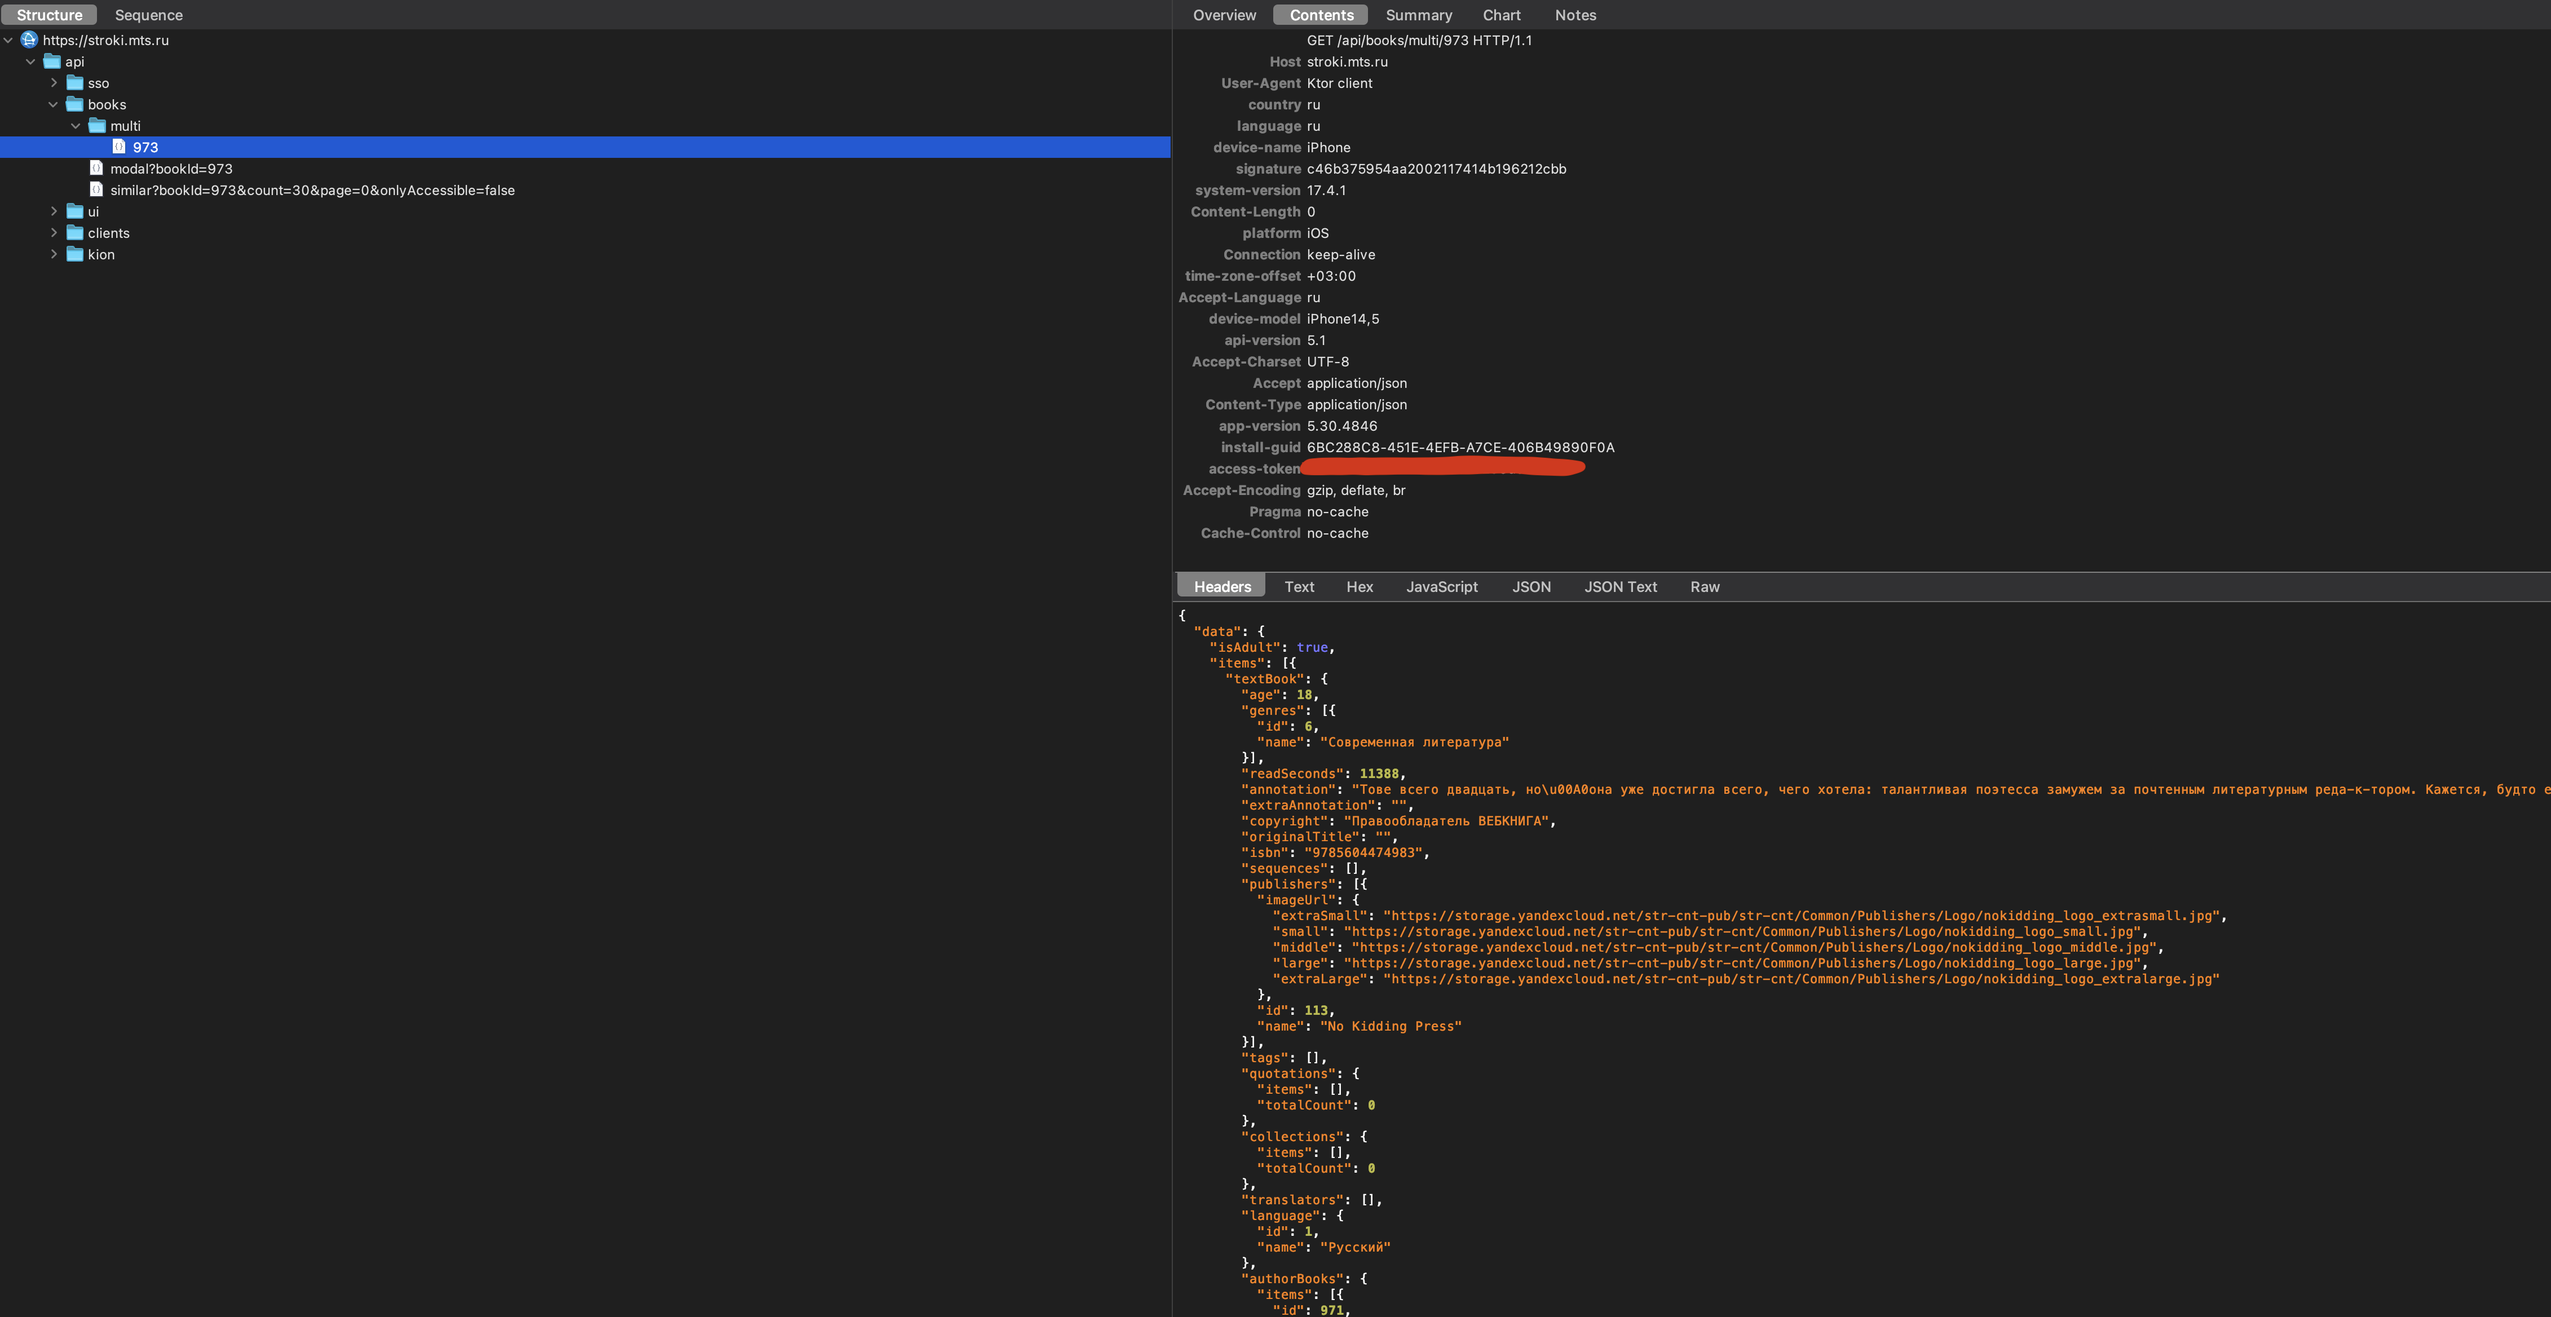Viewport: 2551px width, 1317px height.
Task: Click the similar?bookId=973 request file icon
Action: (x=96, y=190)
